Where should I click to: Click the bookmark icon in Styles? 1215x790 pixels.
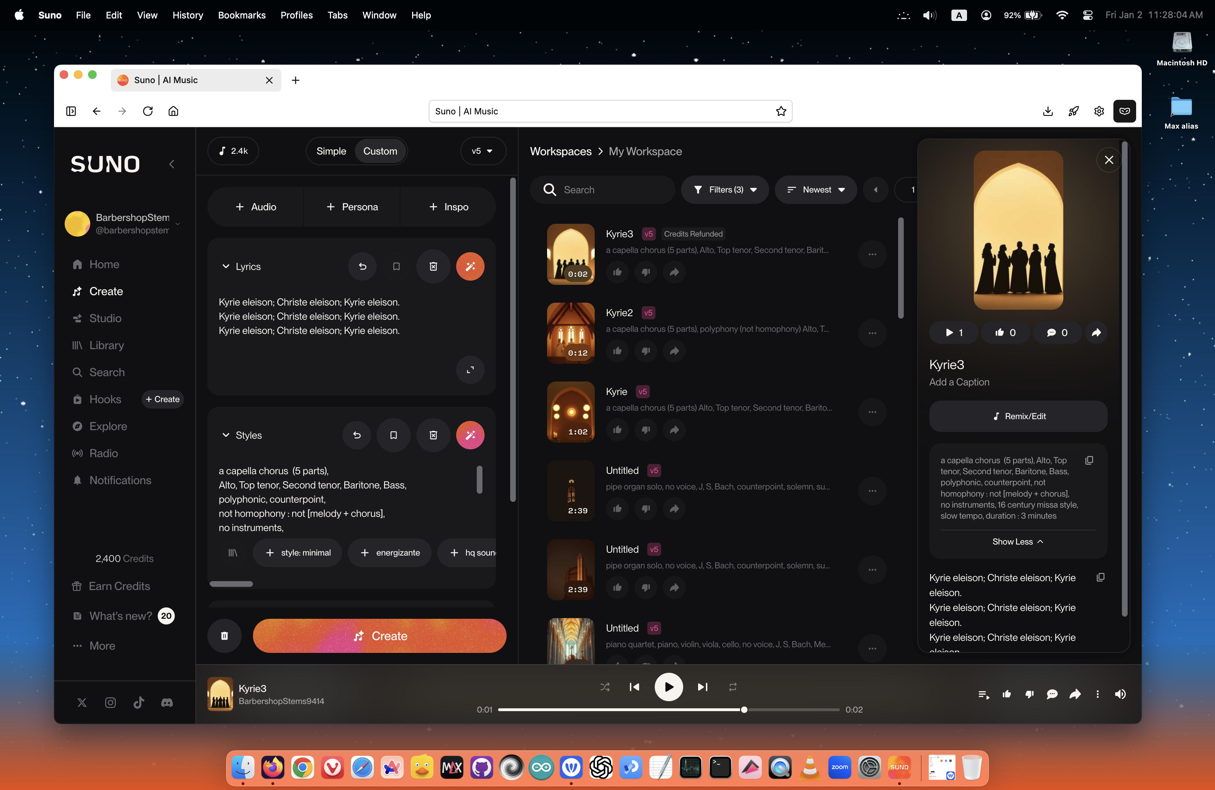[x=393, y=435]
